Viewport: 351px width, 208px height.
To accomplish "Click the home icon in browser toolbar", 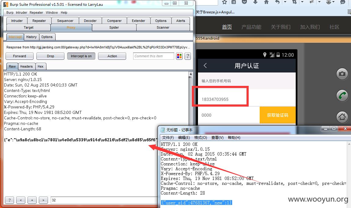I will (x=266, y=2).
